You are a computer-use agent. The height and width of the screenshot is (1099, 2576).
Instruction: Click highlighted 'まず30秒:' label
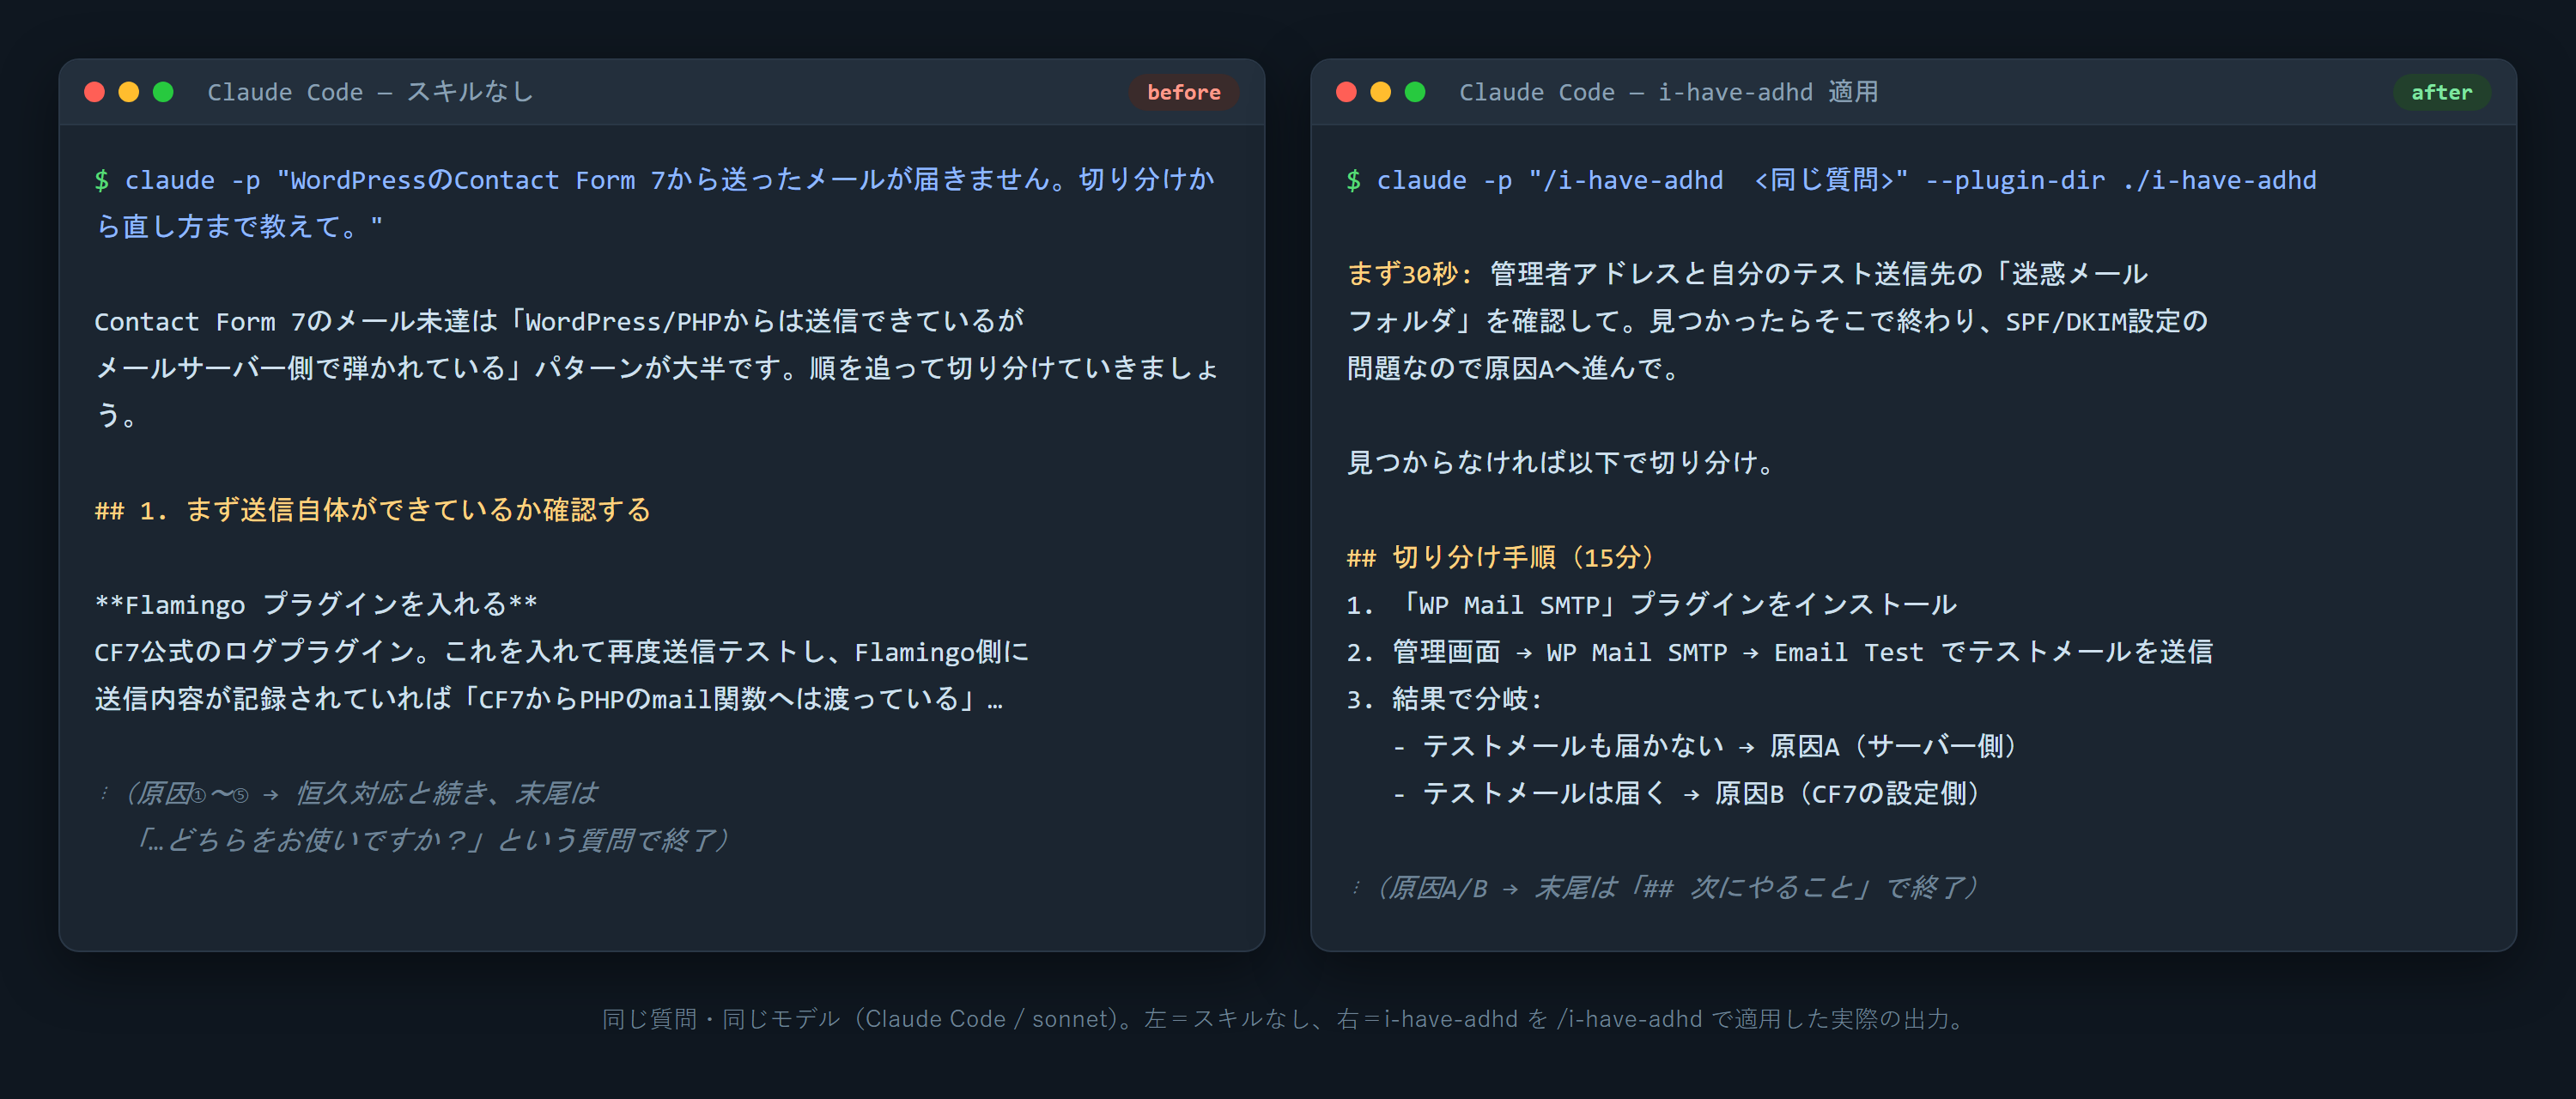[1410, 274]
